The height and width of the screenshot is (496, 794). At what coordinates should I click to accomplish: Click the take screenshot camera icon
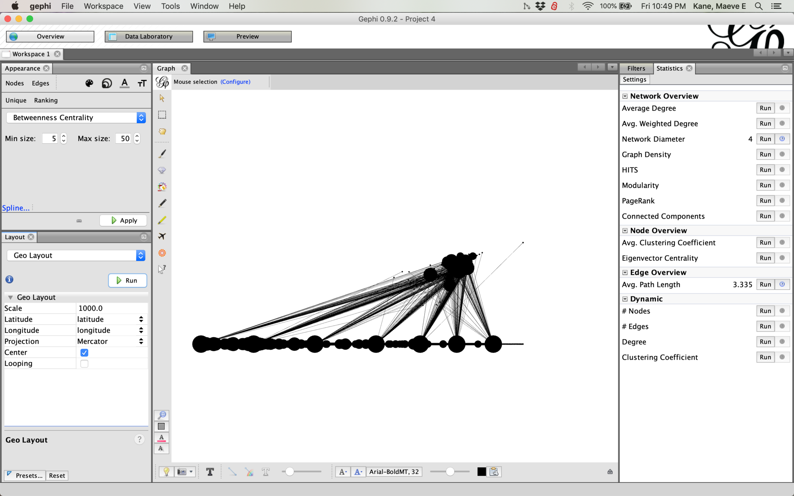(182, 472)
